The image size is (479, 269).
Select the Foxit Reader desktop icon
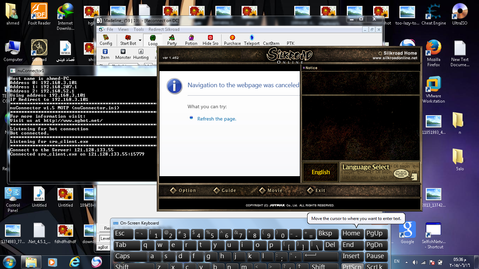[39, 14]
